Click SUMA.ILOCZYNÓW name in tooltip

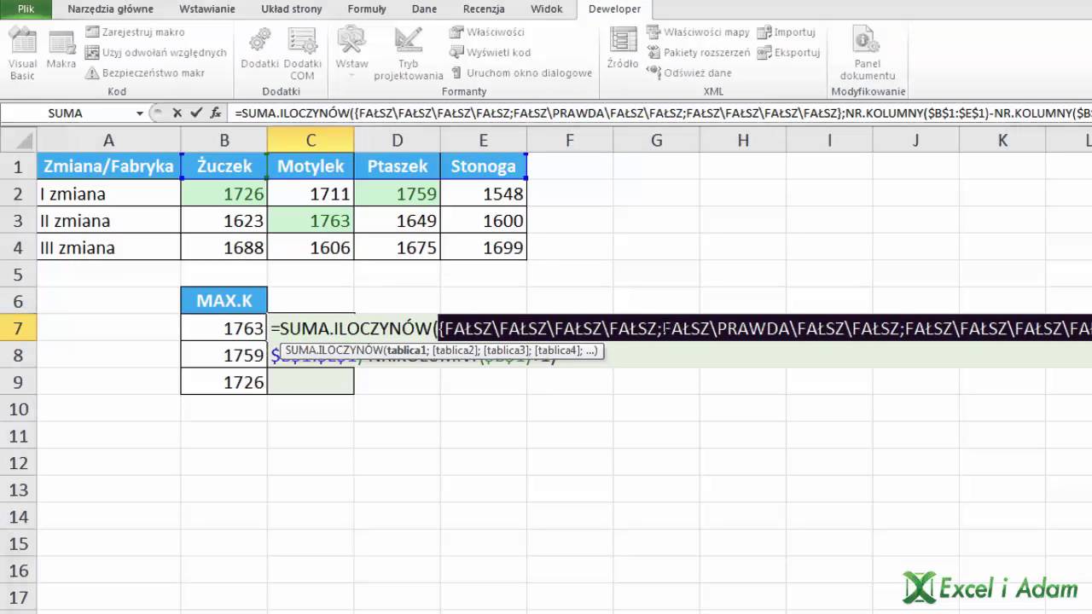click(334, 350)
